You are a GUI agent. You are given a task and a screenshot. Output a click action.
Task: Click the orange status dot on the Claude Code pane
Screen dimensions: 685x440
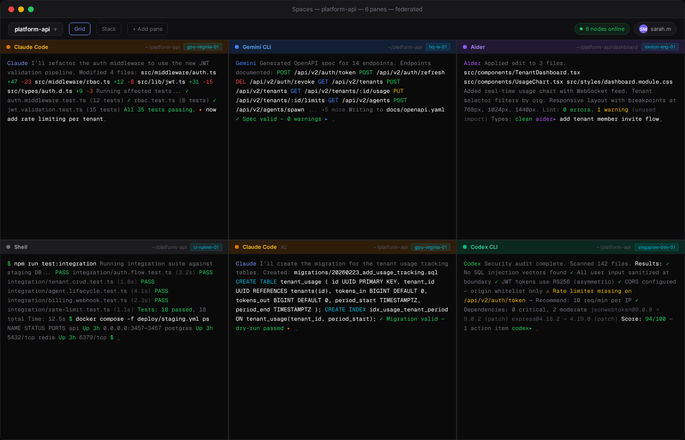point(8,47)
